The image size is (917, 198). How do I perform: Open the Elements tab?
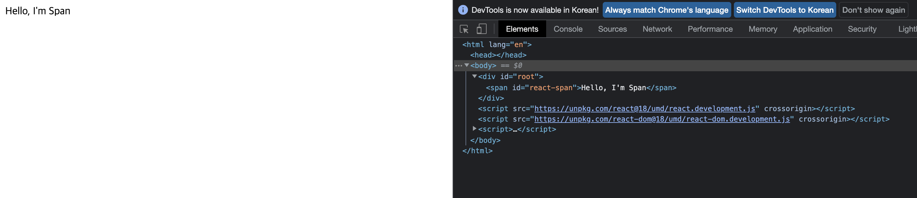tap(522, 29)
